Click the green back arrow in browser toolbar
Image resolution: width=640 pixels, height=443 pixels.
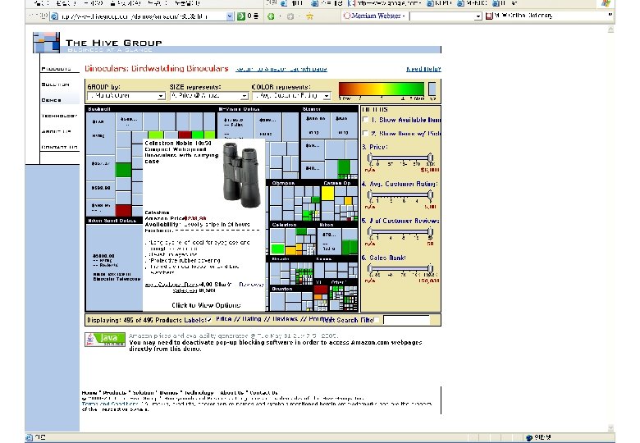point(271,16)
